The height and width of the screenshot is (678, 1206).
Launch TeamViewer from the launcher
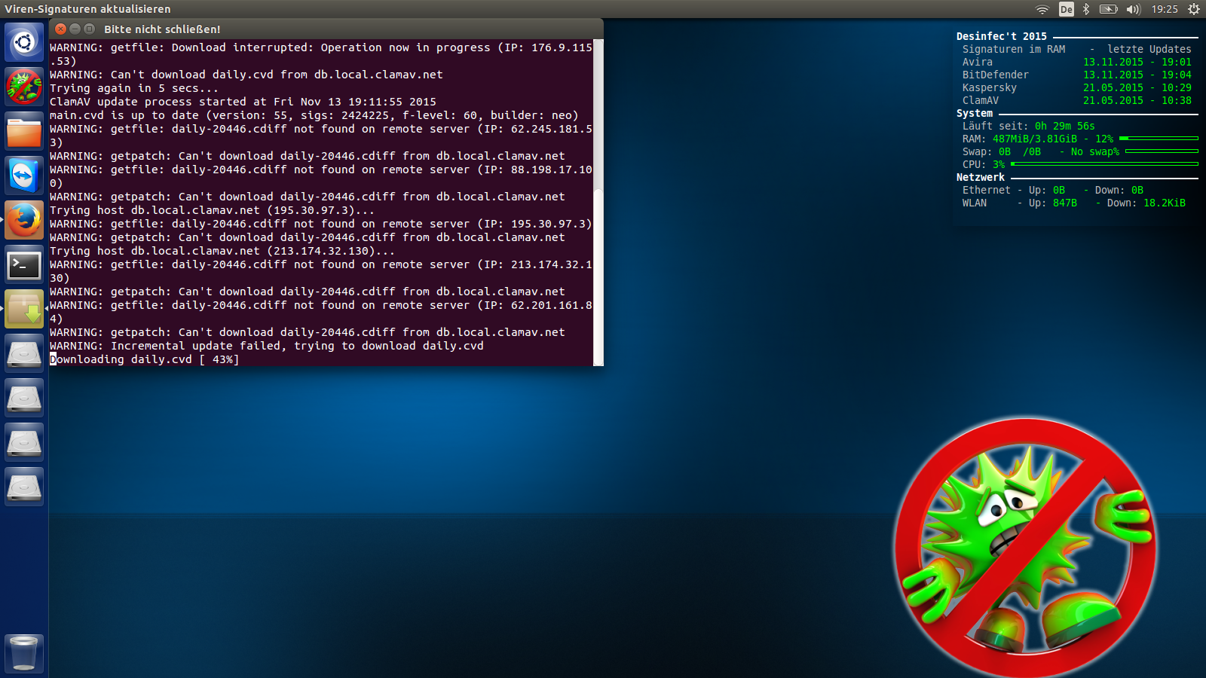[x=24, y=176]
